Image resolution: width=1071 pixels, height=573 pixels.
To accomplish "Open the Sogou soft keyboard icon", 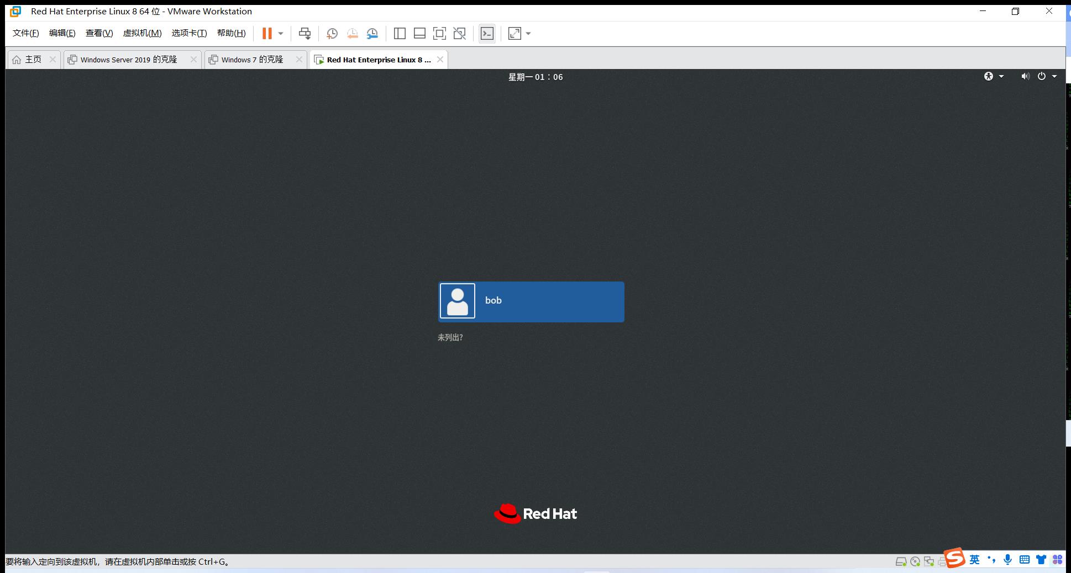I will coord(1025,560).
